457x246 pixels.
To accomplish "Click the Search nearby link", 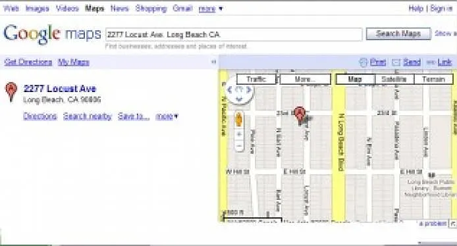I will pyautogui.click(x=88, y=116).
